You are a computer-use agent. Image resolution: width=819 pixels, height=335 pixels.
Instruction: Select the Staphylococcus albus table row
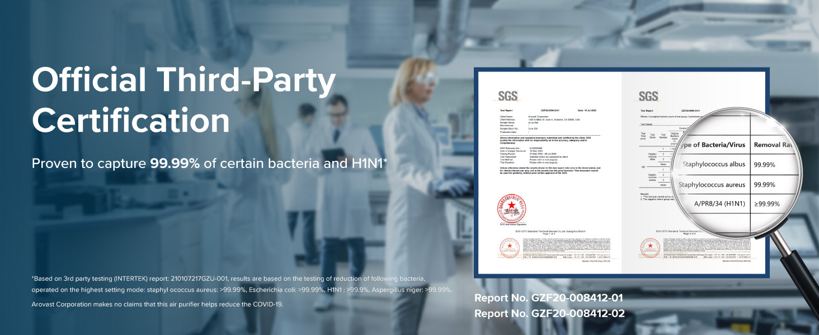coord(727,165)
